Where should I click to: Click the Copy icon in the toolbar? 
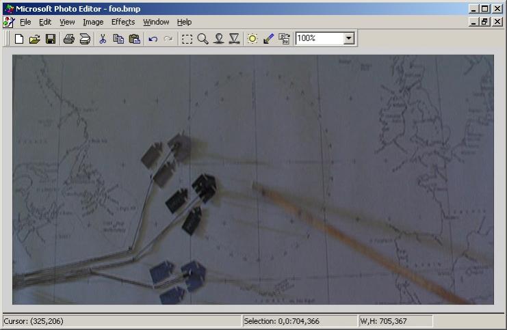(118, 39)
